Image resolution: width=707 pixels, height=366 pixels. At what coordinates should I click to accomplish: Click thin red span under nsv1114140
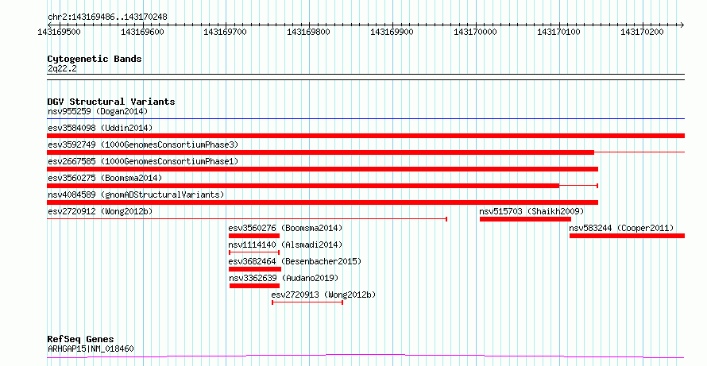[x=254, y=252]
